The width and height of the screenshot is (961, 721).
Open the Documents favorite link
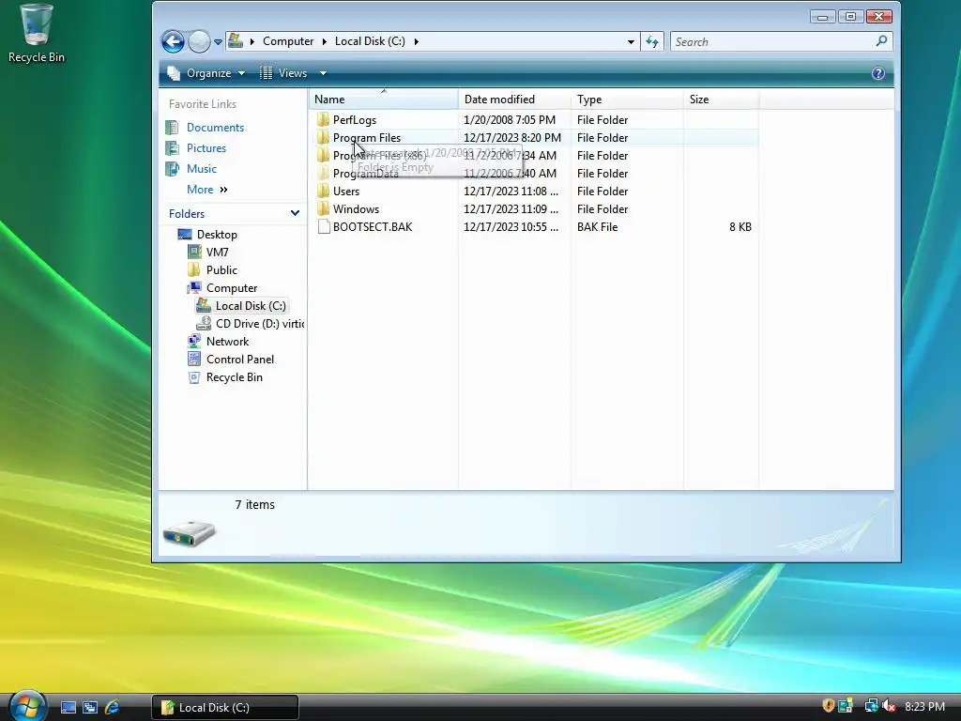click(215, 128)
